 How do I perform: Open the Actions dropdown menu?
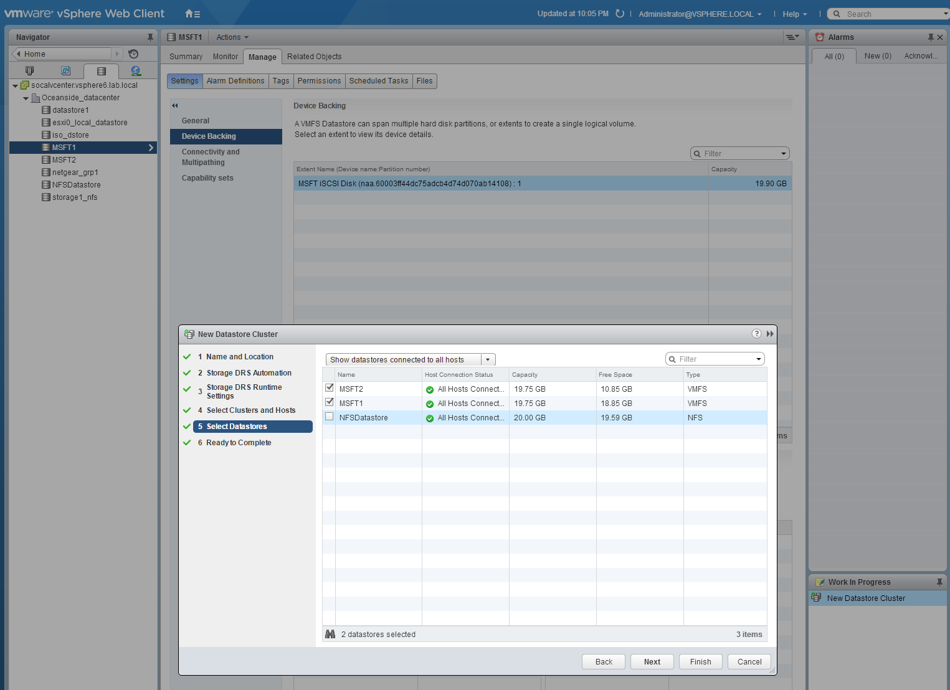coord(232,37)
